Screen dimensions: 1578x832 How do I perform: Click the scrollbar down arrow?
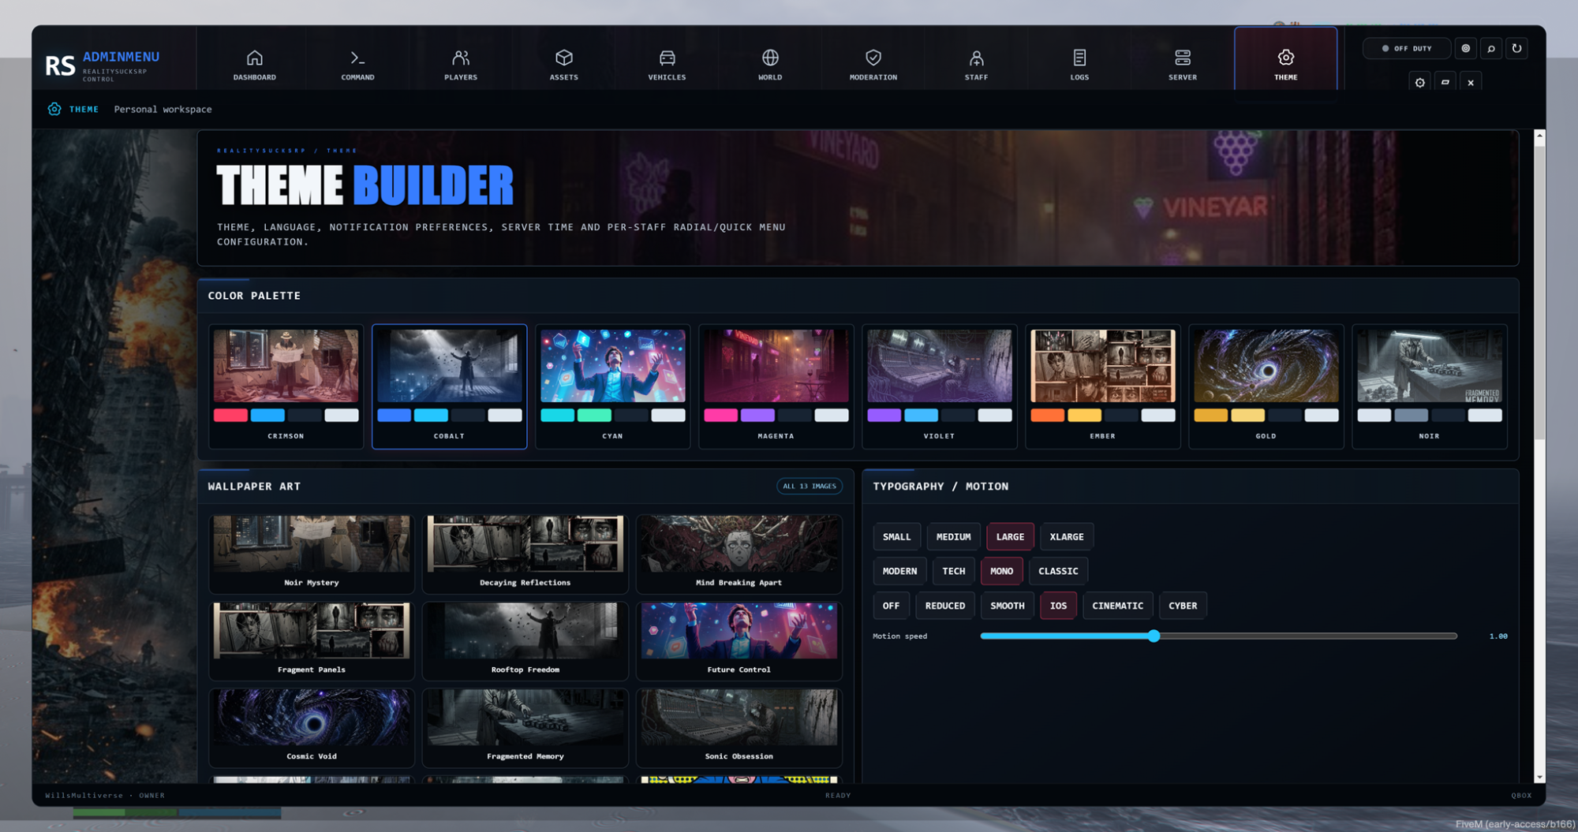pyautogui.click(x=1539, y=778)
